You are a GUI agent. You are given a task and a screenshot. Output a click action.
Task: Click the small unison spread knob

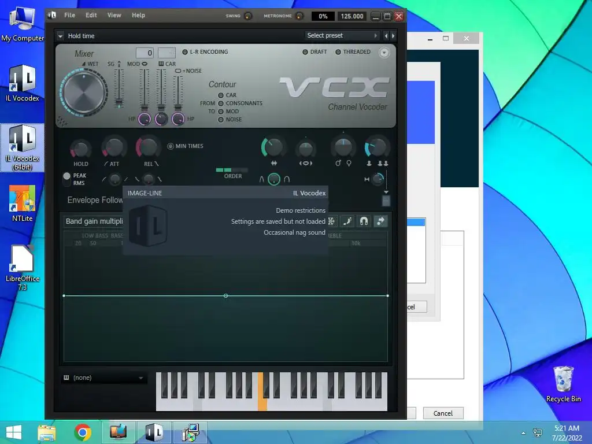coord(377,179)
